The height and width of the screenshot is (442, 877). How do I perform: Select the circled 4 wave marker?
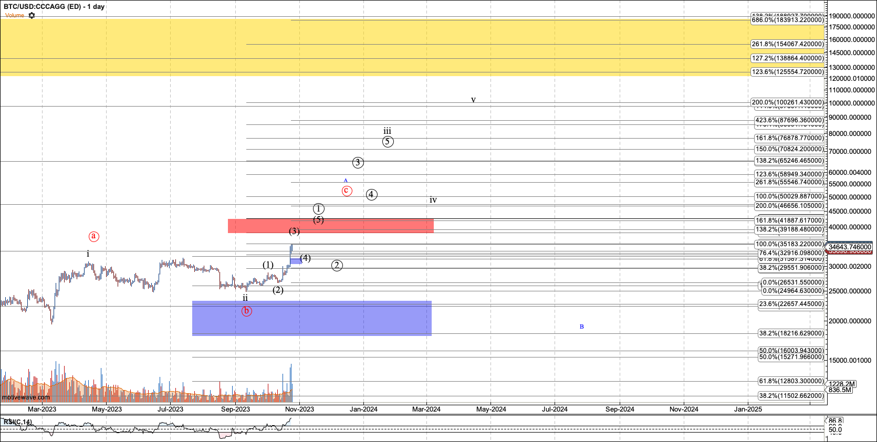(371, 194)
